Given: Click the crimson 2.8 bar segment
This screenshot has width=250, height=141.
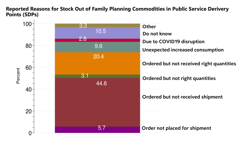Looking at the screenshot, I should coord(97,40).
